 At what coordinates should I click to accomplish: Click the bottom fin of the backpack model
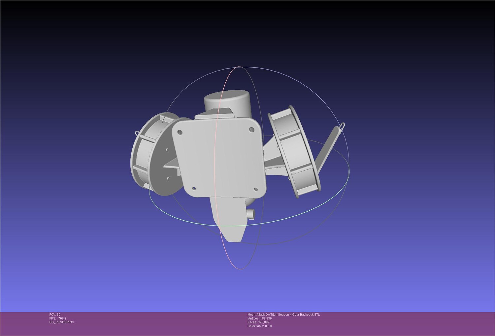pyautogui.click(x=228, y=219)
